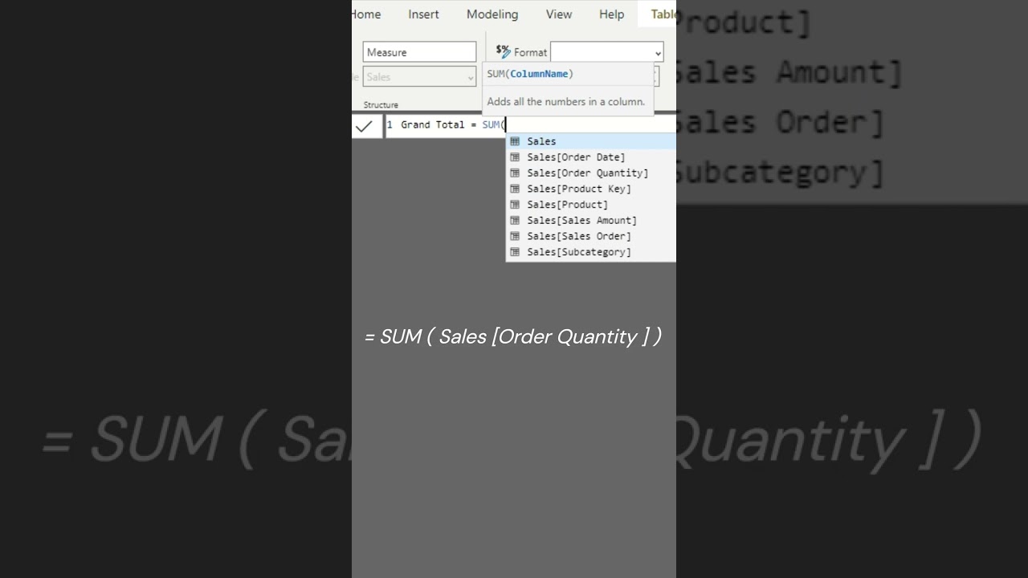This screenshot has width=1028, height=578.
Task: Click table icon beside Sales[Sales Order]
Action: pos(515,236)
